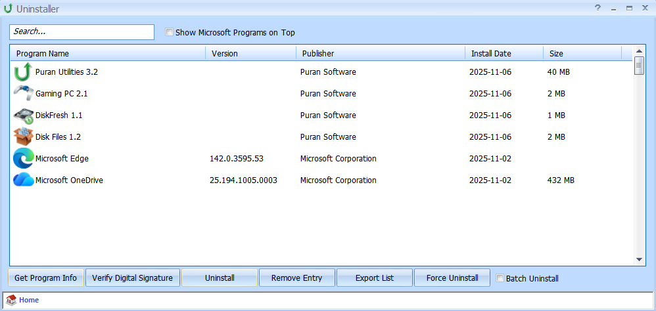Click the scrollbar down arrow in list
This screenshot has width=656, height=311.
639,260
